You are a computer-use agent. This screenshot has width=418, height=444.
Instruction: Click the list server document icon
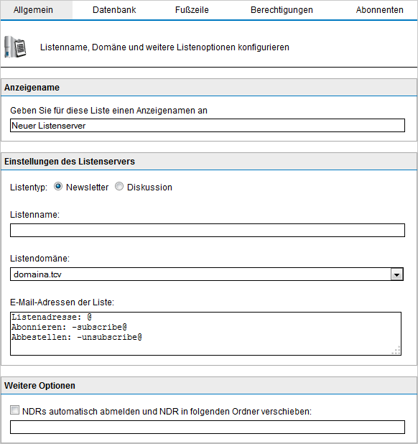16,47
